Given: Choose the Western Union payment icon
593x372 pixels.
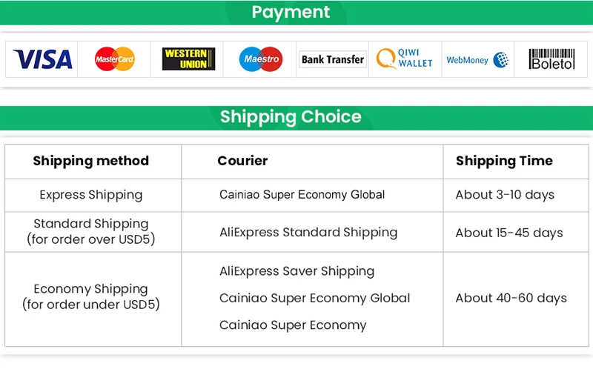Looking at the screenshot, I should (x=189, y=59).
